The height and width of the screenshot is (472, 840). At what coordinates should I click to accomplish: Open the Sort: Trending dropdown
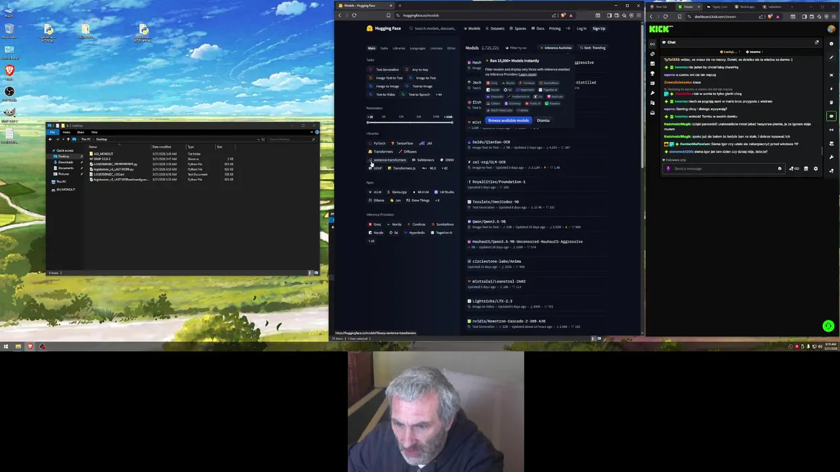592,48
